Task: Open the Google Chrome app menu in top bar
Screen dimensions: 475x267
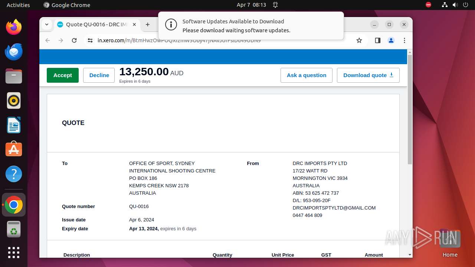Action: pos(67,5)
